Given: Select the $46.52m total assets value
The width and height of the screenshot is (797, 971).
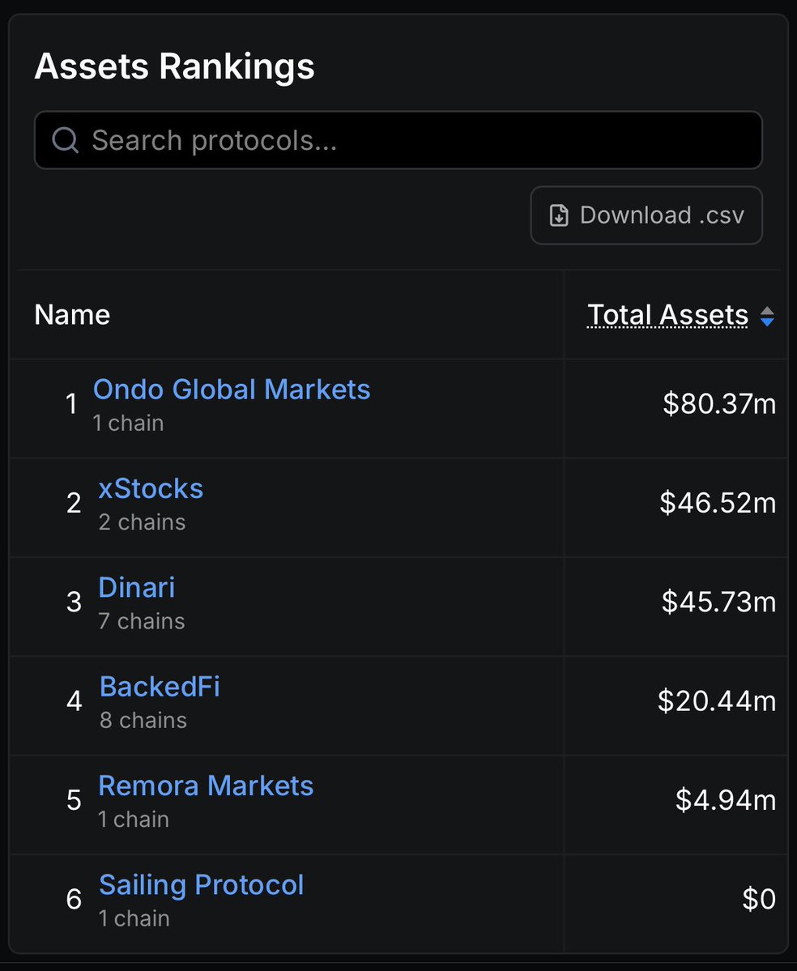Looking at the screenshot, I should 718,503.
